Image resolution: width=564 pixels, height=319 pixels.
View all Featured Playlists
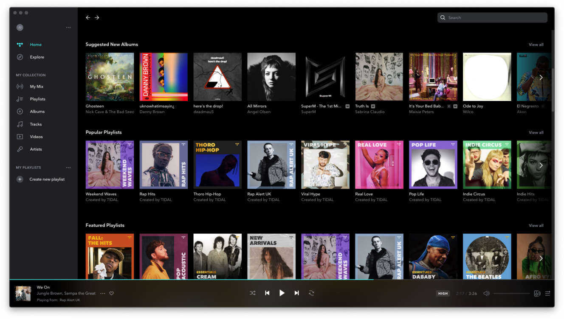click(x=536, y=225)
